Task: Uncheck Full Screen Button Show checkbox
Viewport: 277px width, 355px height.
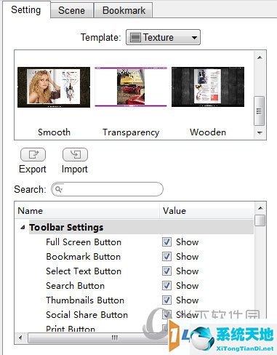Action: (x=166, y=242)
